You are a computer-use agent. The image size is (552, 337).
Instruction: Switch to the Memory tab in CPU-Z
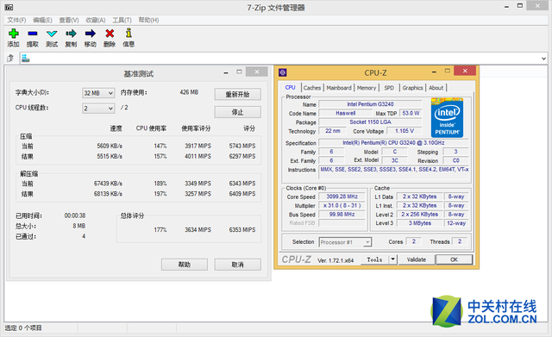click(x=367, y=88)
